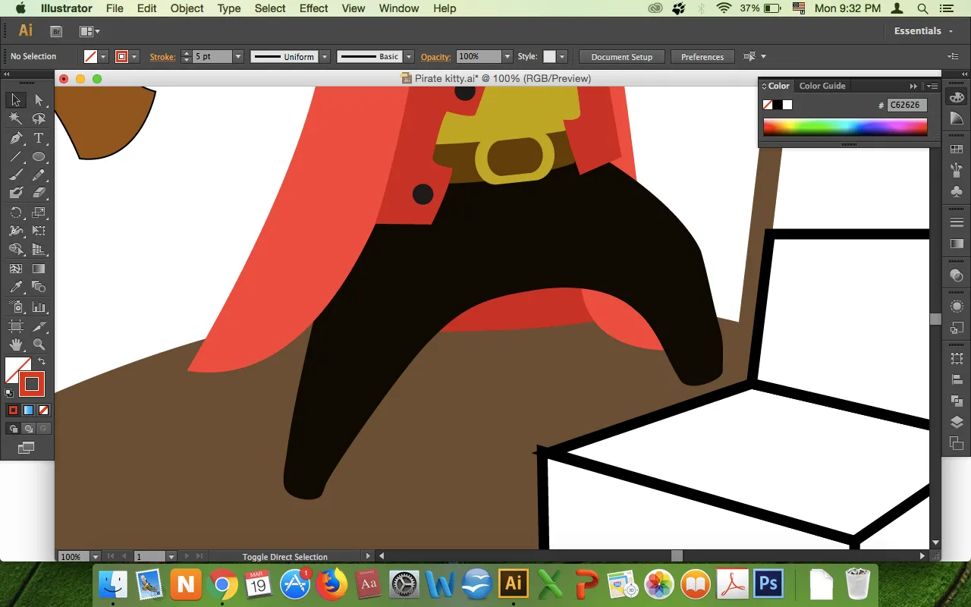Enable Draw Inside mode
The width and height of the screenshot is (971, 607).
43,429
